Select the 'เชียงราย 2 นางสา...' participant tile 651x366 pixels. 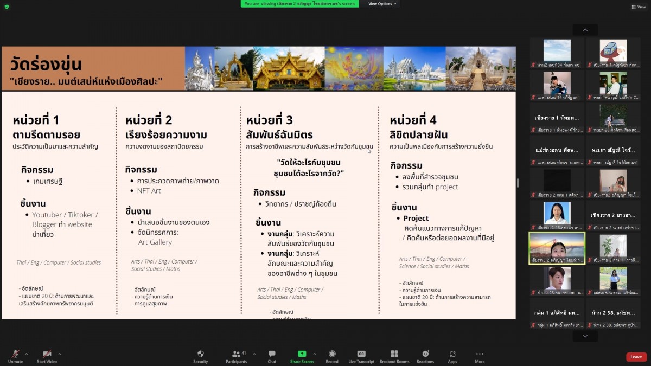tap(613, 215)
